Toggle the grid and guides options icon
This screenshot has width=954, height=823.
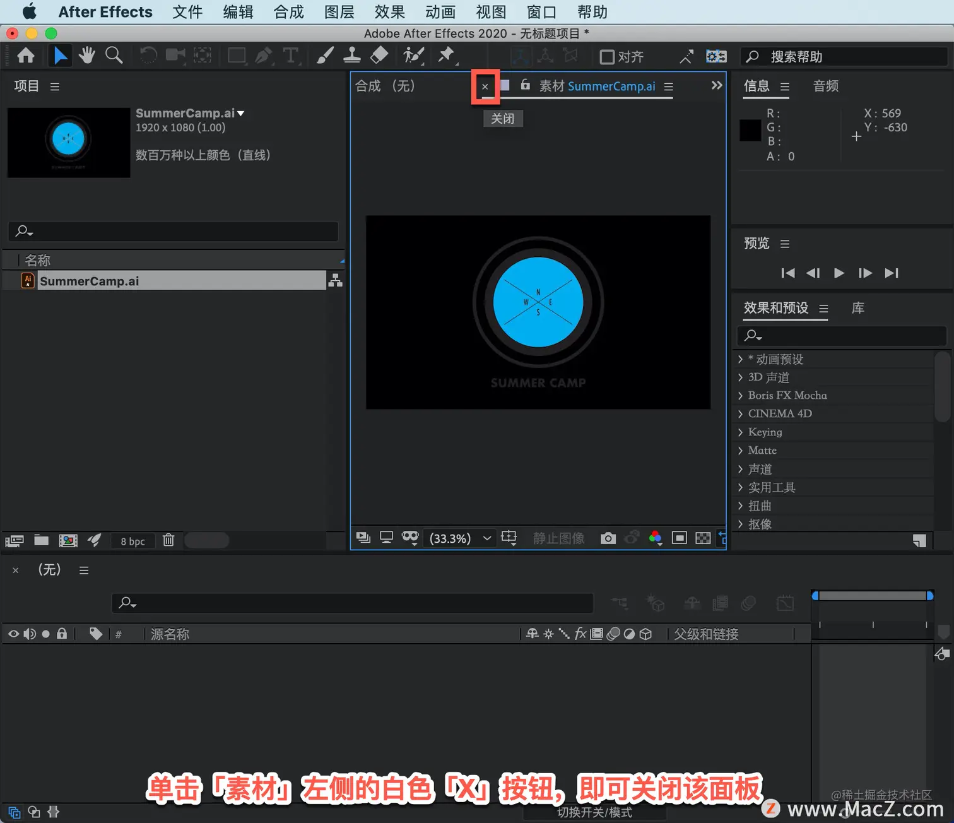pyautogui.click(x=509, y=538)
